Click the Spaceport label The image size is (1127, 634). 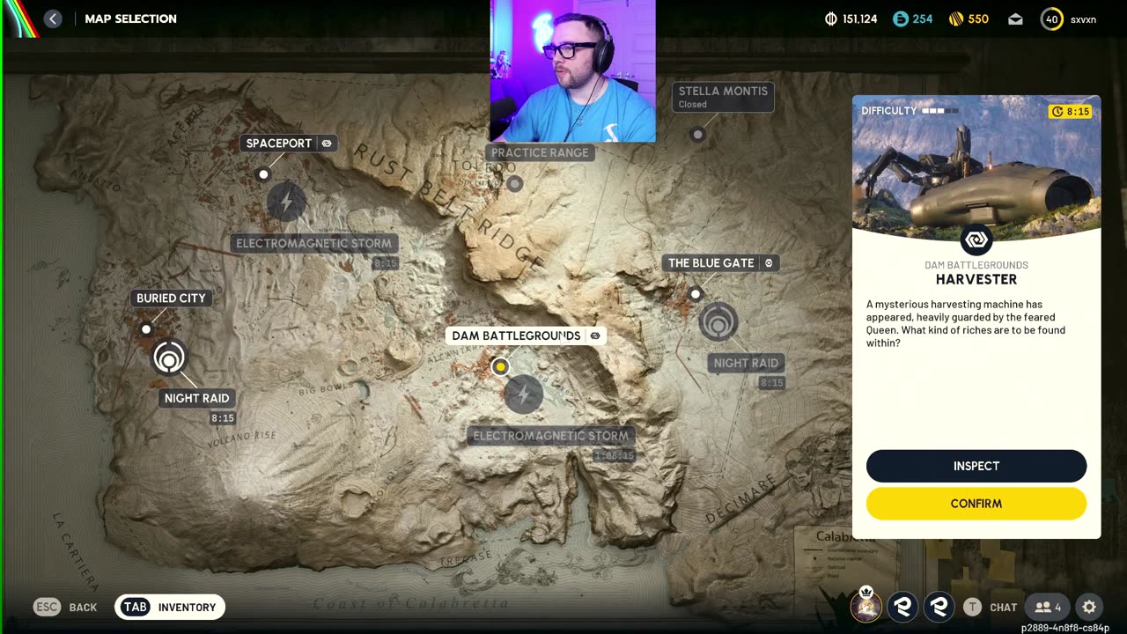(279, 144)
